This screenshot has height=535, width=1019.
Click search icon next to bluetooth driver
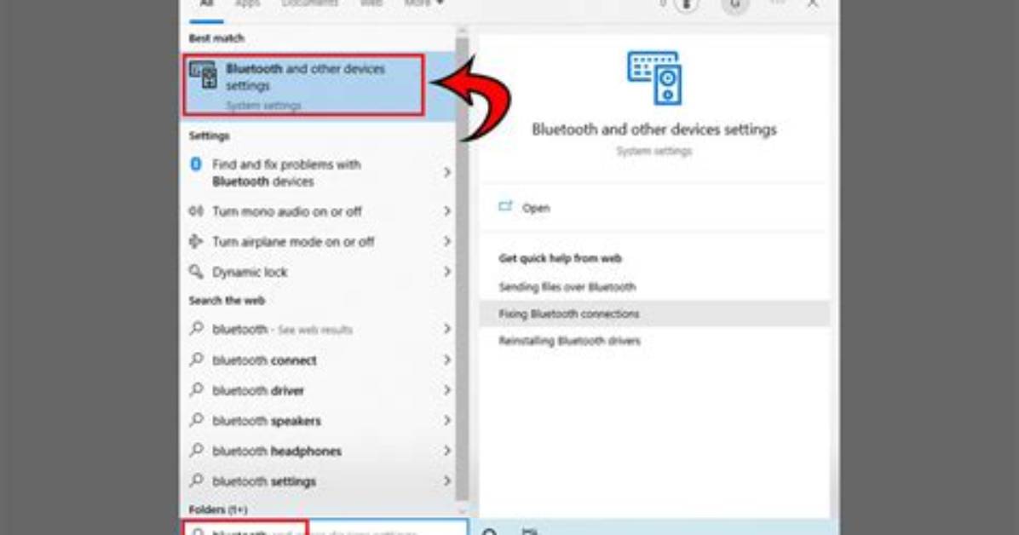(196, 389)
